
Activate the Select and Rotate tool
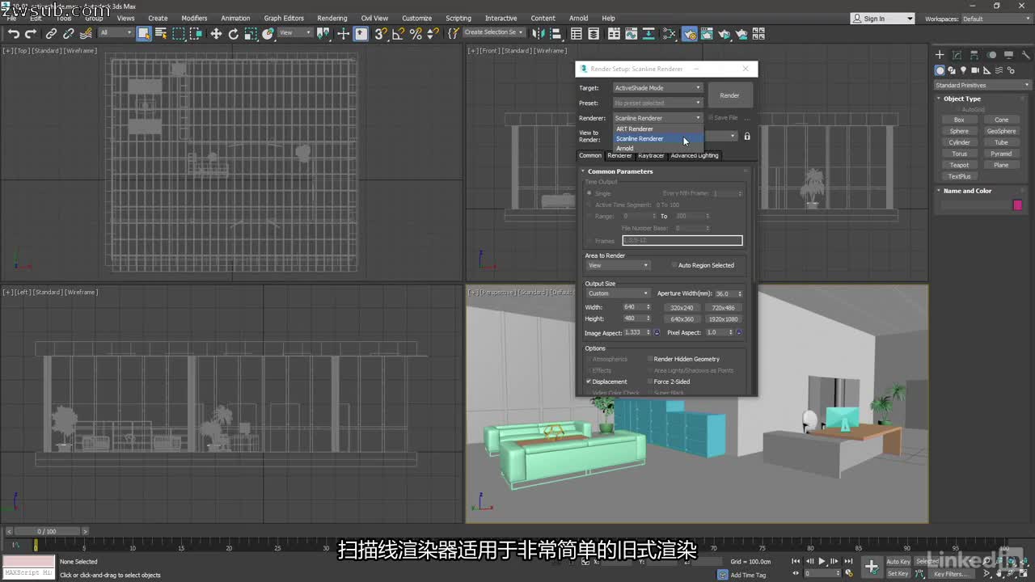[x=234, y=34]
